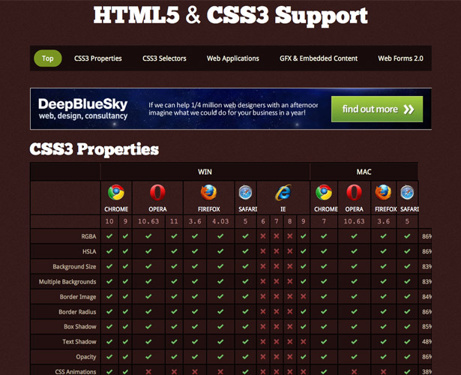This screenshot has width=461, height=375.
Task: Click the find out more button
Action: [377, 109]
